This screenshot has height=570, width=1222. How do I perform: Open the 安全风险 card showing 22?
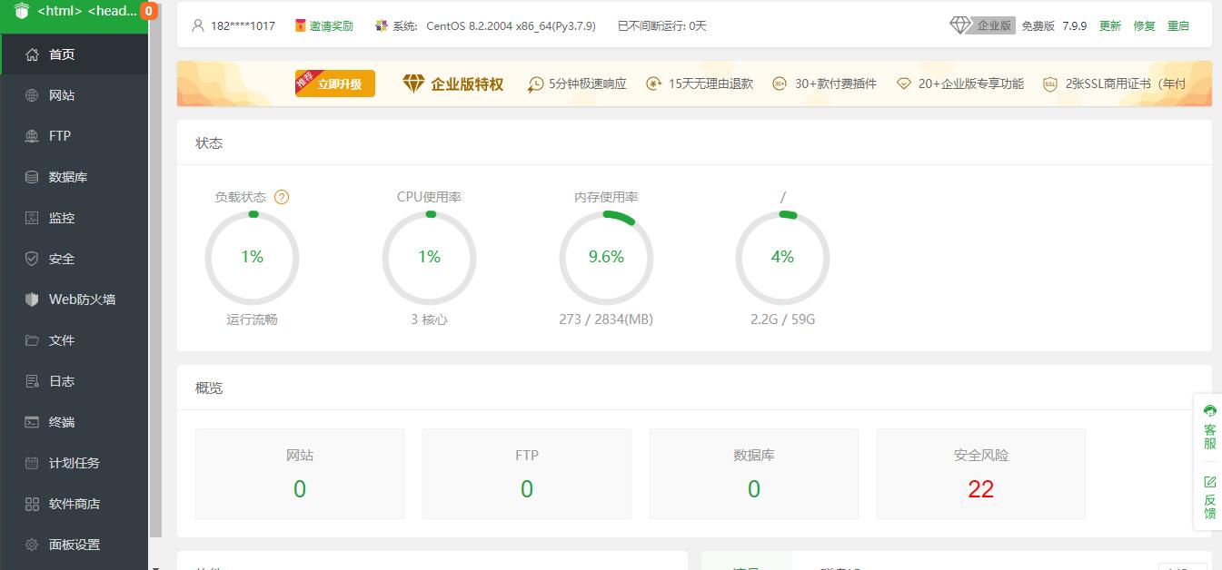(981, 474)
